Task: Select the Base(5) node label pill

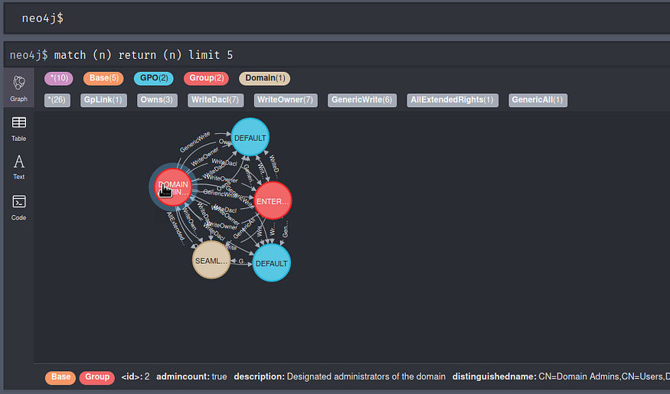Action: [x=103, y=78]
